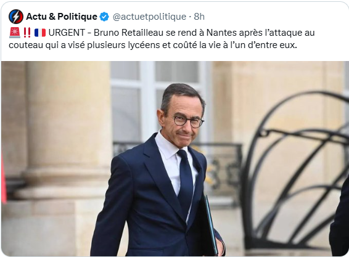Click the folder carried under the man's arm
The width and height of the screenshot is (349, 257).
208,225
